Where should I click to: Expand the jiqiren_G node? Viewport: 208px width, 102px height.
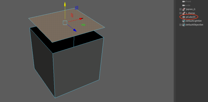(180, 9)
